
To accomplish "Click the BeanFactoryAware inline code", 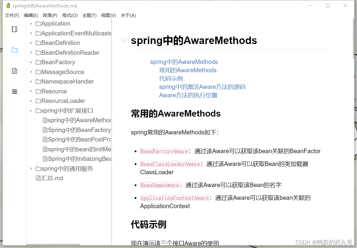I will tap(164, 151).
